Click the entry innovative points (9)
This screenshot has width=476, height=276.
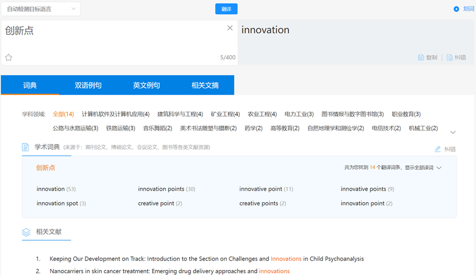(x=367, y=189)
